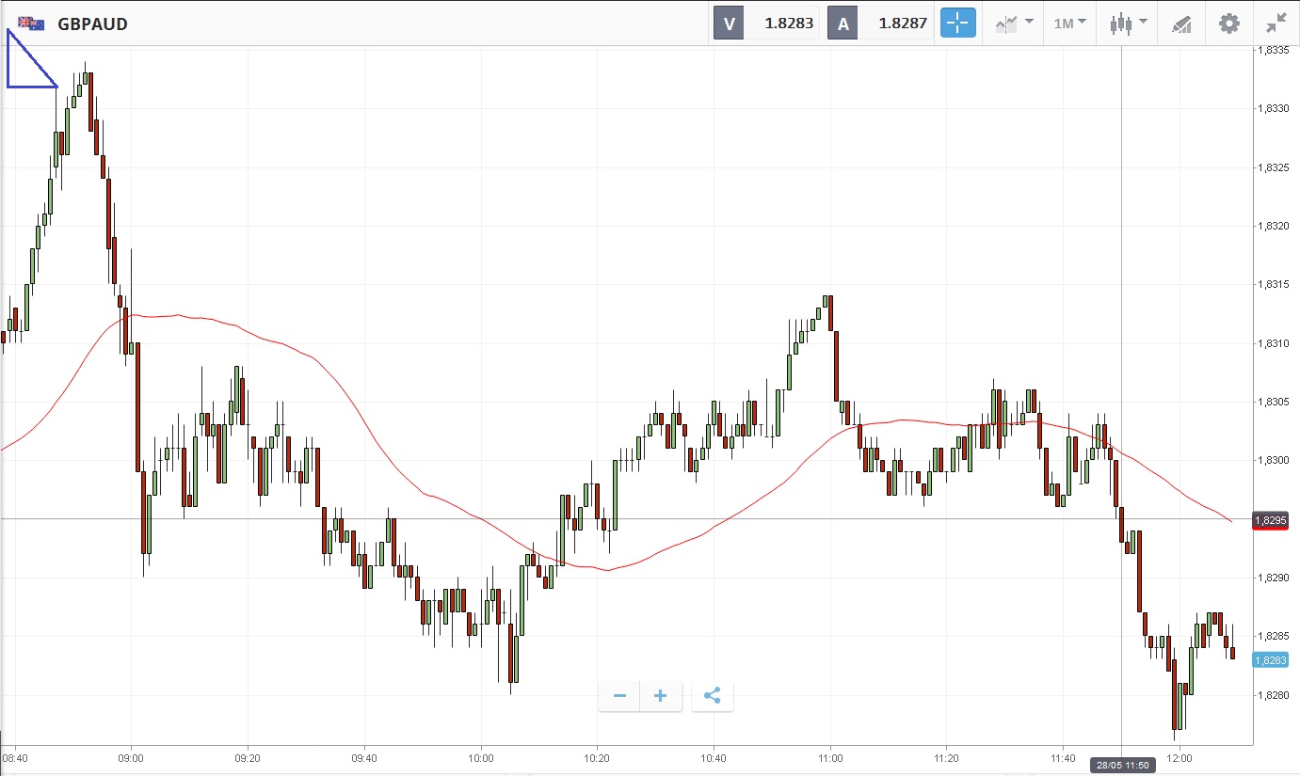
Task: Toggle the blue crosshair cursor button
Action: coord(958,24)
